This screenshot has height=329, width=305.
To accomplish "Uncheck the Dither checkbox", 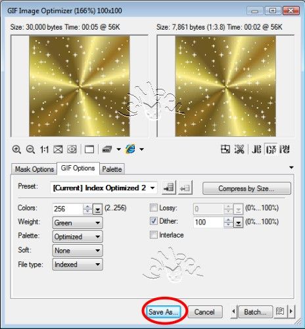I will (x=154, y=221).
